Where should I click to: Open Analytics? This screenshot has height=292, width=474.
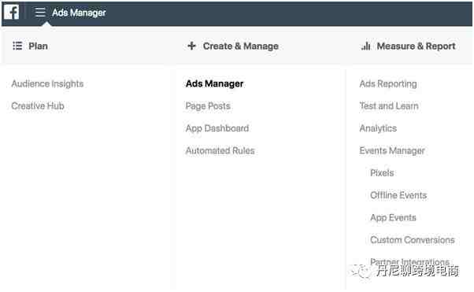pos(378,128)
